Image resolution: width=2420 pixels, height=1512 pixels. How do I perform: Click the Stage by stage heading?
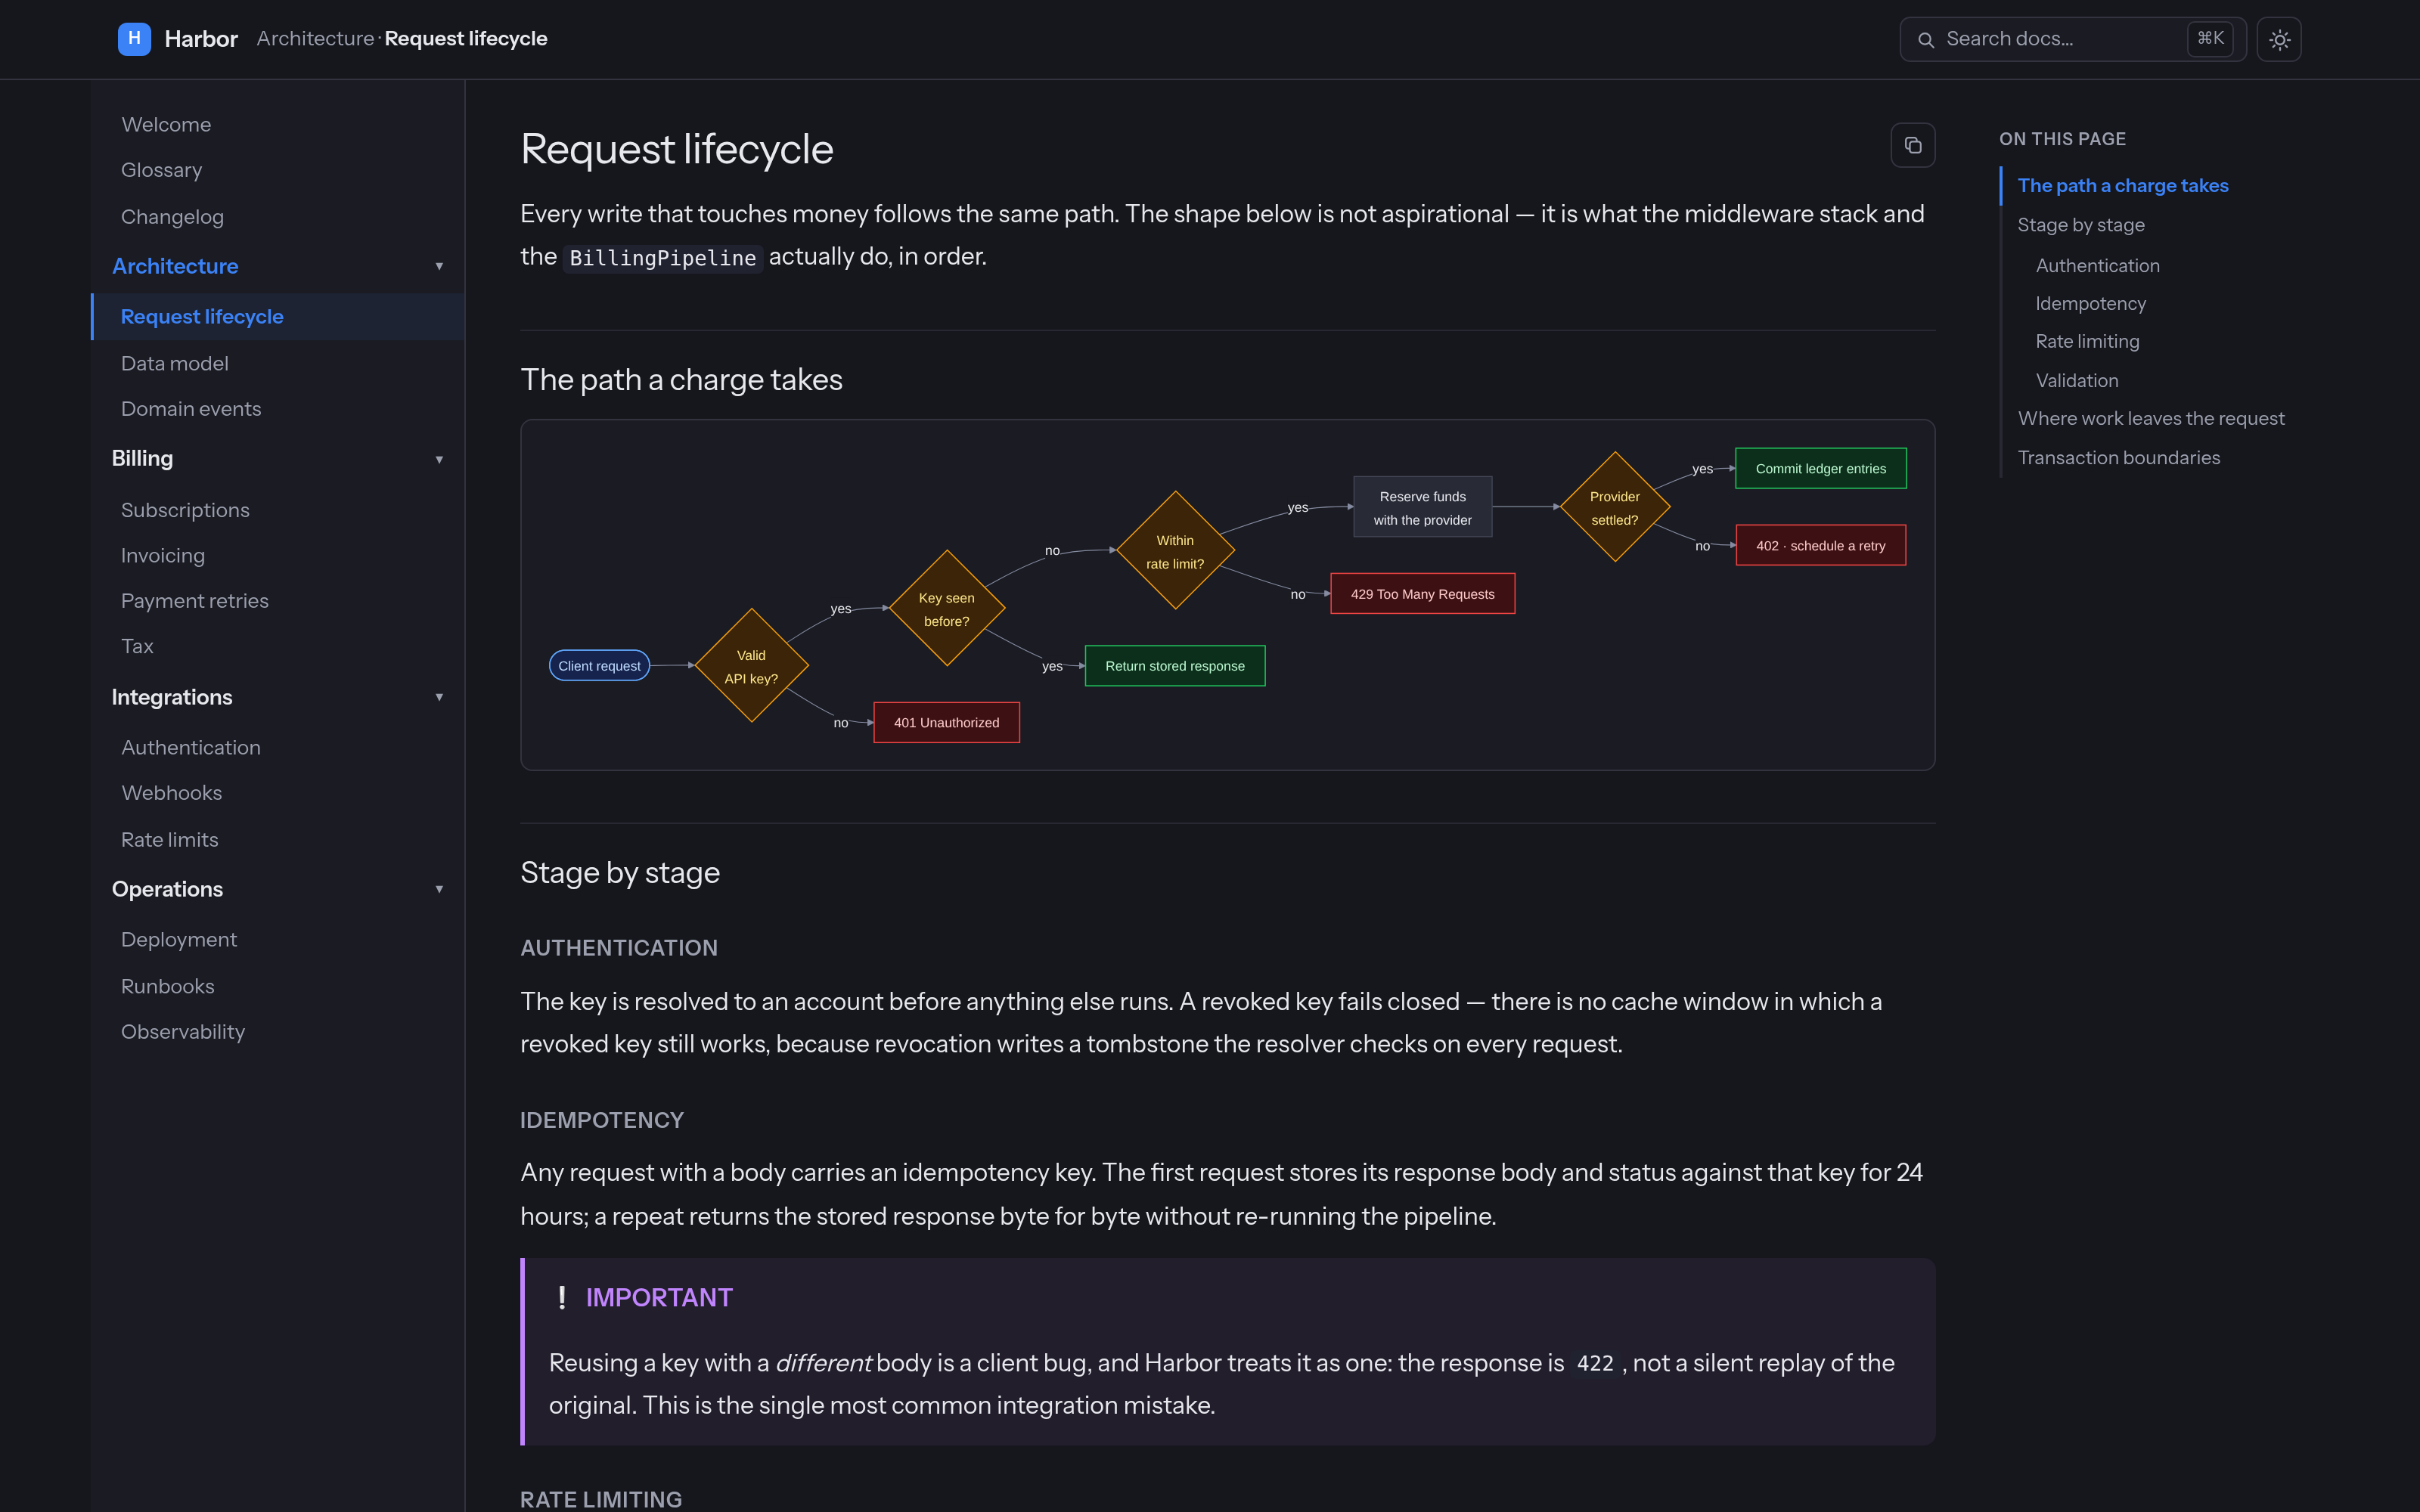(620, 873)
